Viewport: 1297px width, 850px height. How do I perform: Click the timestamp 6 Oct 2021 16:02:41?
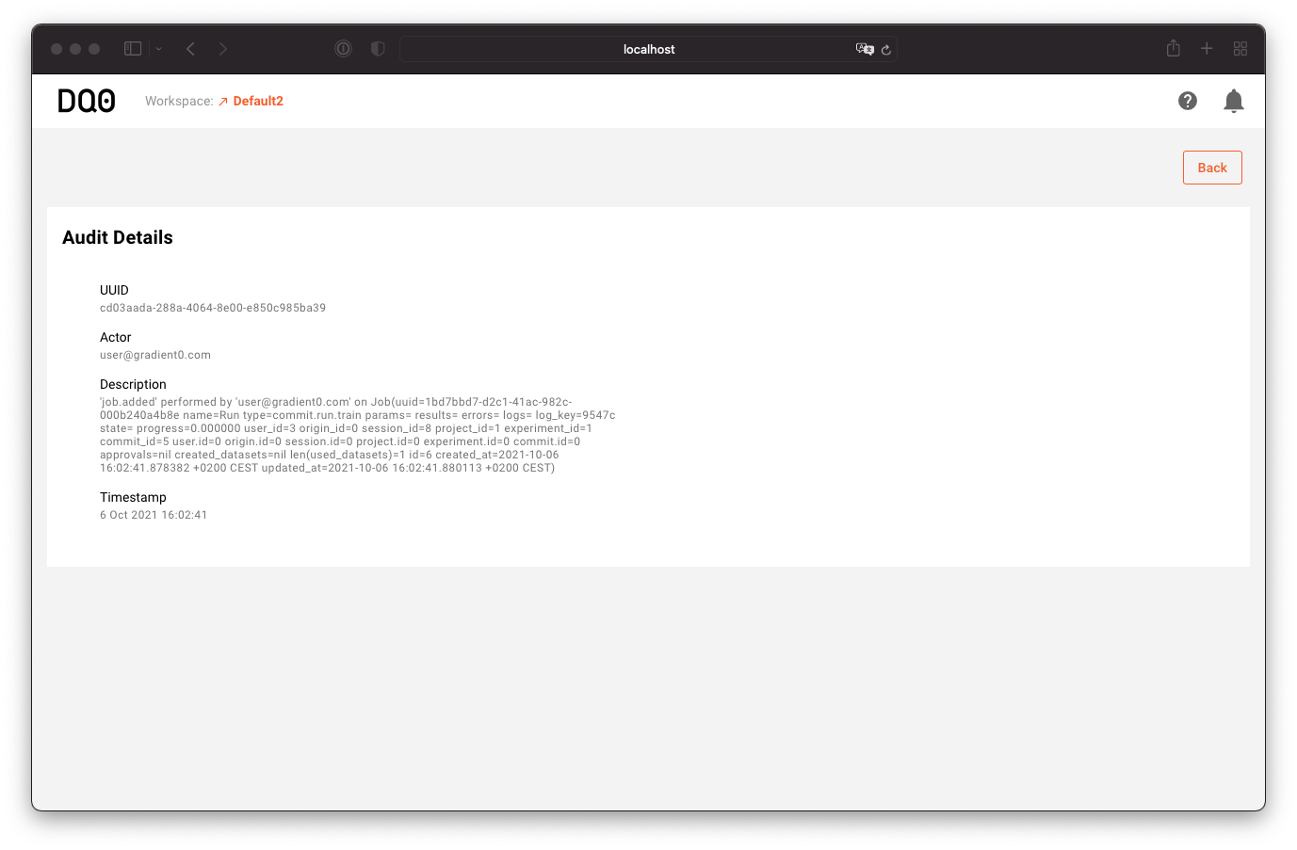coord(154,515)
